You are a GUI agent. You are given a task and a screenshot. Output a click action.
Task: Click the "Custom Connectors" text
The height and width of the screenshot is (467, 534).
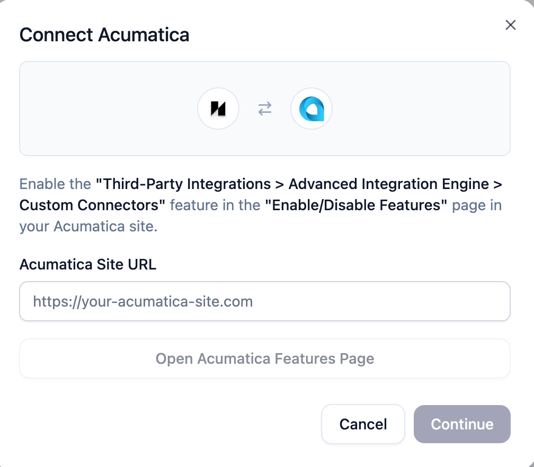92,205
